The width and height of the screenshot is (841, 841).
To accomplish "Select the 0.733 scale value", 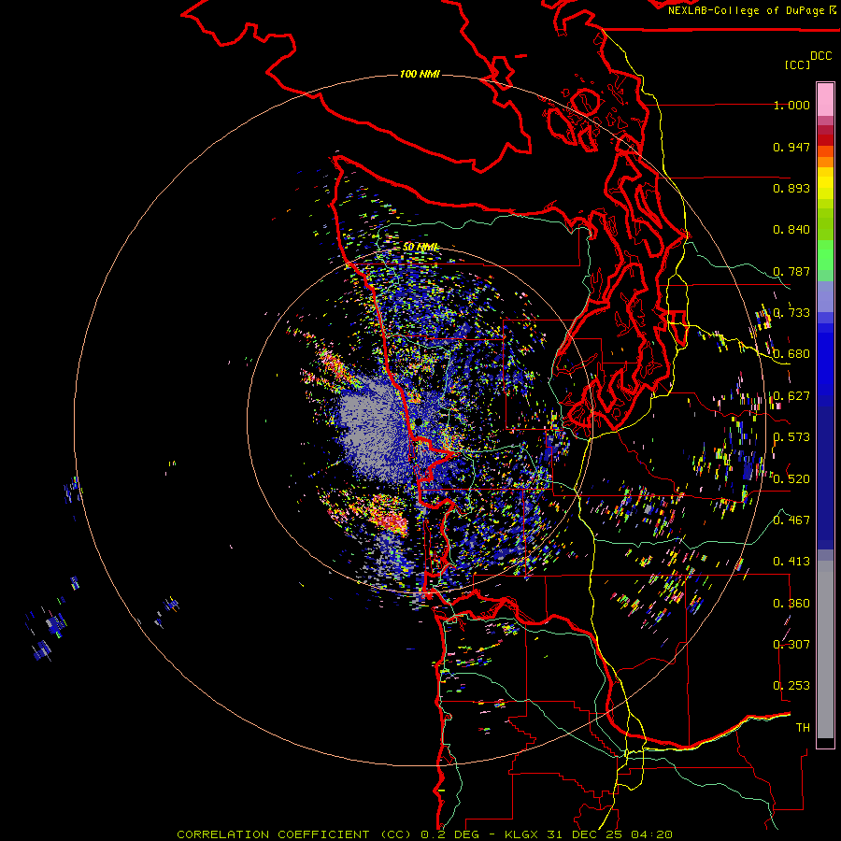I will pyautogui.click(x=791, y=313).
